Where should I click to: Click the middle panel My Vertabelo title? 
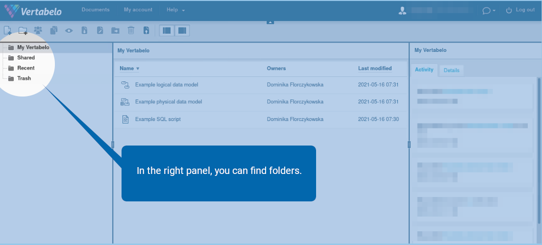tap(133, 50)
